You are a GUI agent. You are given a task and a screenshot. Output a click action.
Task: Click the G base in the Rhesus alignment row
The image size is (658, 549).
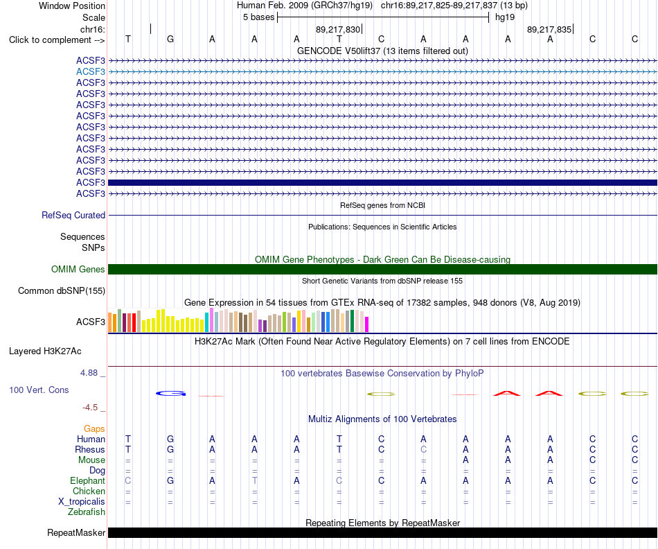(x=170, y=449)
